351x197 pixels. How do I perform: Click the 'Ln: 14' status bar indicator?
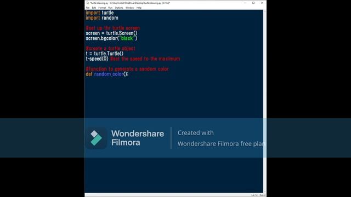254,195
